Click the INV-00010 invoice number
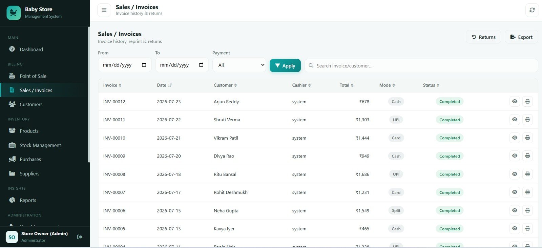The width and height of the screenshot is (542, 248). pos(114,138)
